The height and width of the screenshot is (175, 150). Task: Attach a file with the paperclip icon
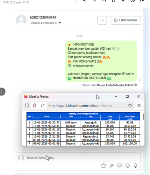click(112, 166)
